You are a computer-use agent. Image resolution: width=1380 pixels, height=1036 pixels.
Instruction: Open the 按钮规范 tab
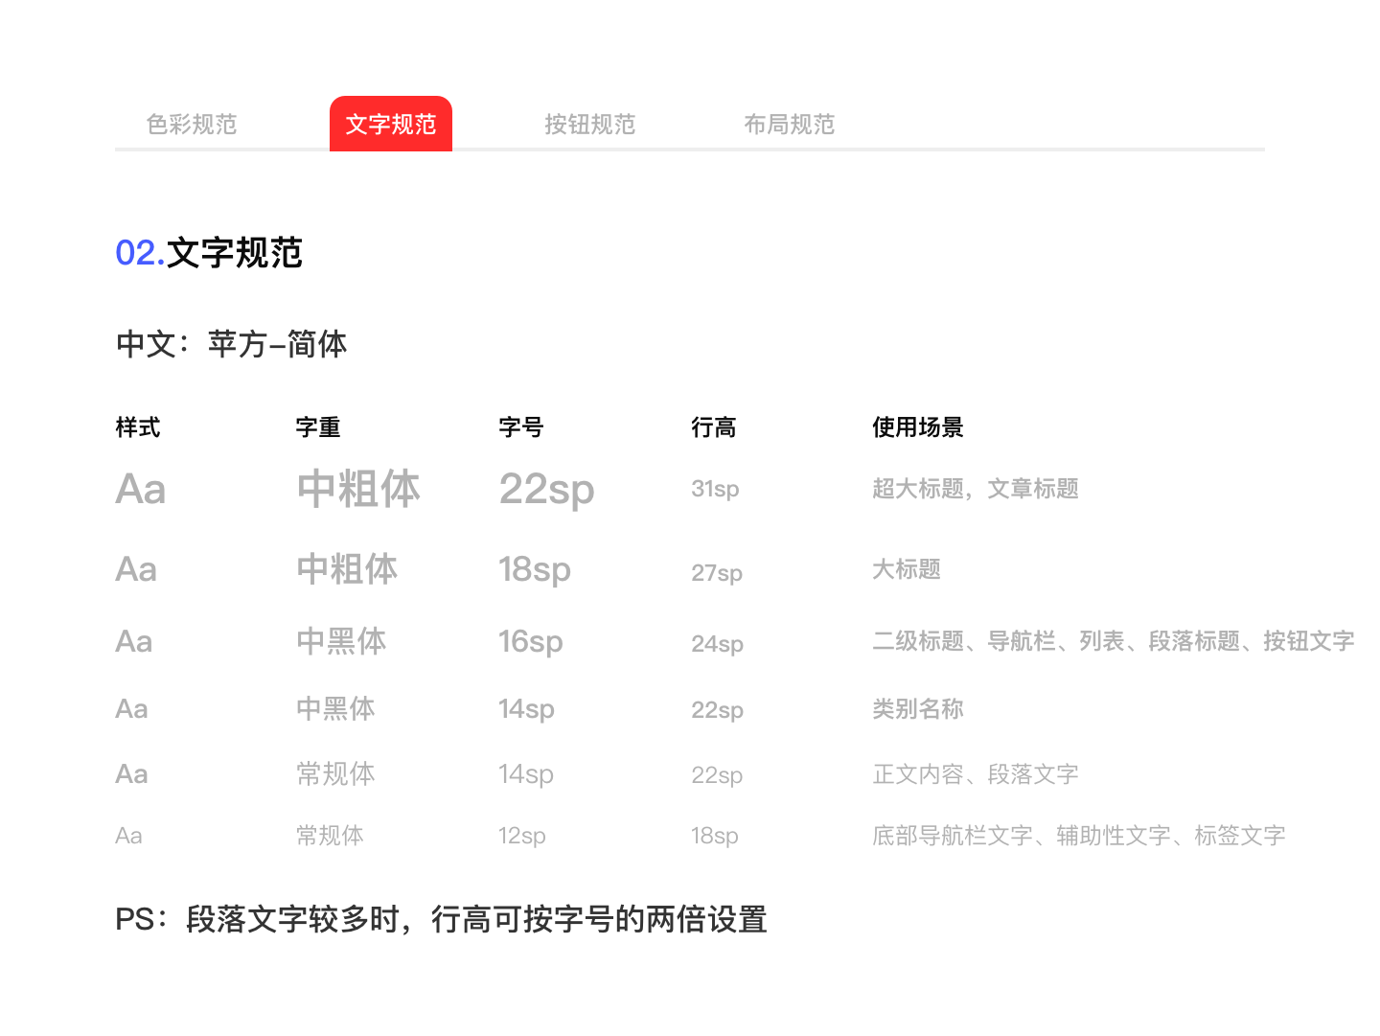pyautogui.click(x=590, y=125)
